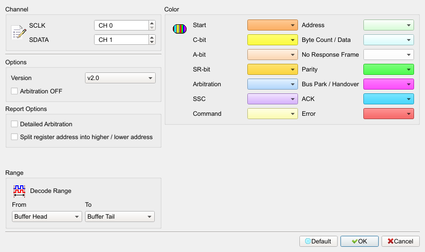Viewport: 425px width, 252px height.
Task: Open the ACK blue color dropdown
Action: click(388, 99)
